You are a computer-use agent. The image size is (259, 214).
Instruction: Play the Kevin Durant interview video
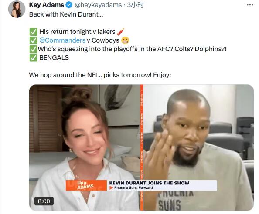click(x=141, y=147)
